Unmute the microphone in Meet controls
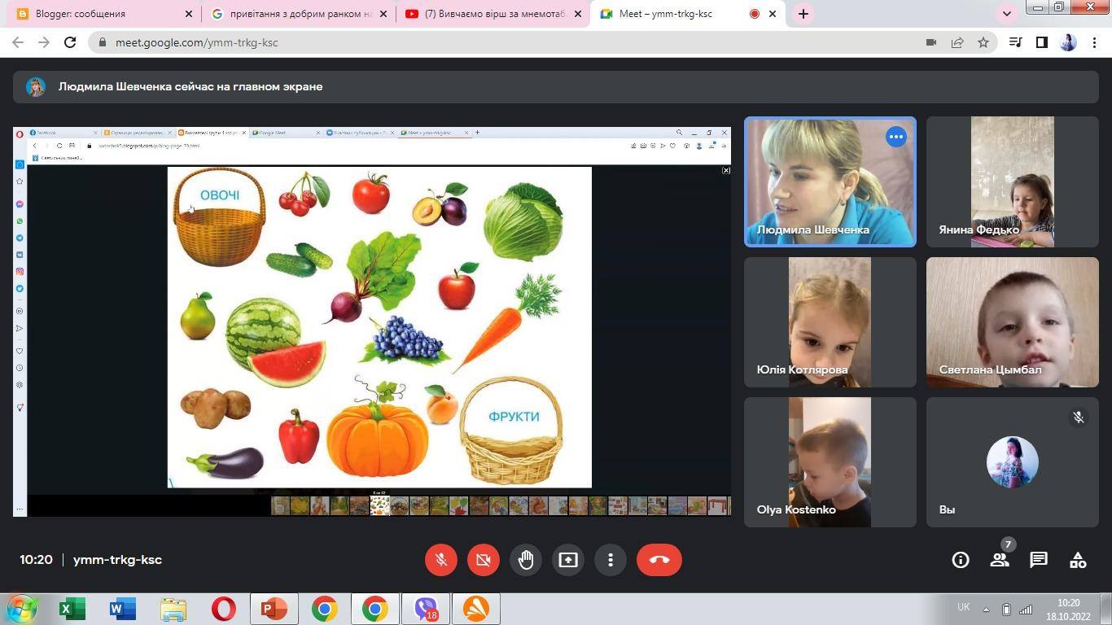The width and height of the screenshot is (1112, 625). click(440, 560)
